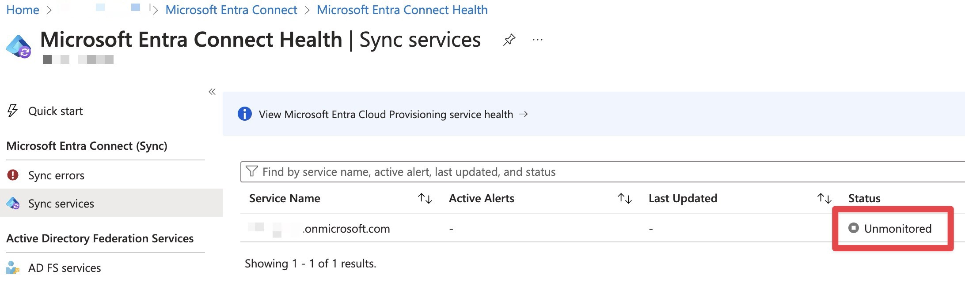Click the Microsoft Entra Connect (Sync) heading
The height and width of the screenshot is (282, 965).
point(87,146)
